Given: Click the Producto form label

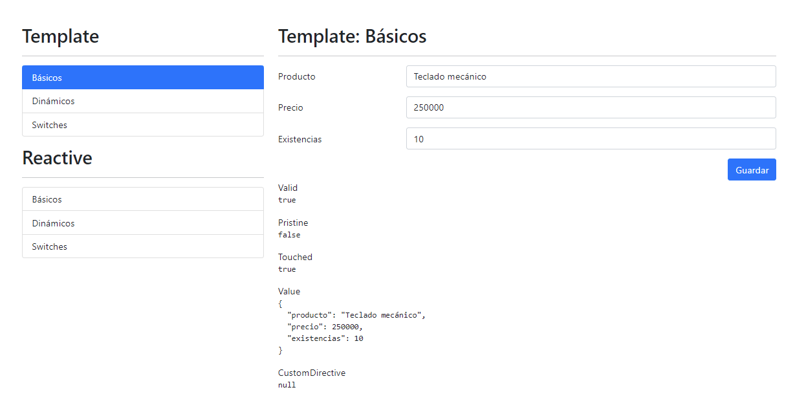Looking at the screenshot, I should point(296,76).
